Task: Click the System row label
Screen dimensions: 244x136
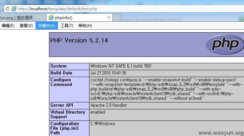Action: [58, 66]
